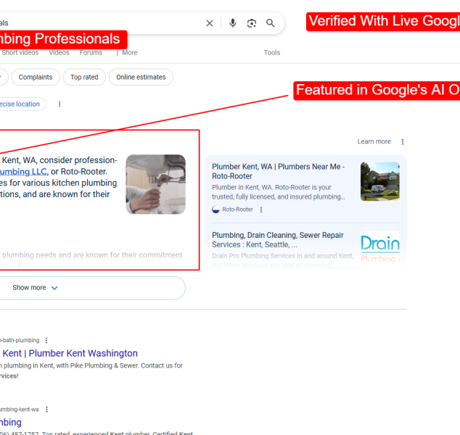Screen dimensions: 460x435
Task: Open the Roto-Rooter house and van thumbnail
Action: (x=380, y=181)
